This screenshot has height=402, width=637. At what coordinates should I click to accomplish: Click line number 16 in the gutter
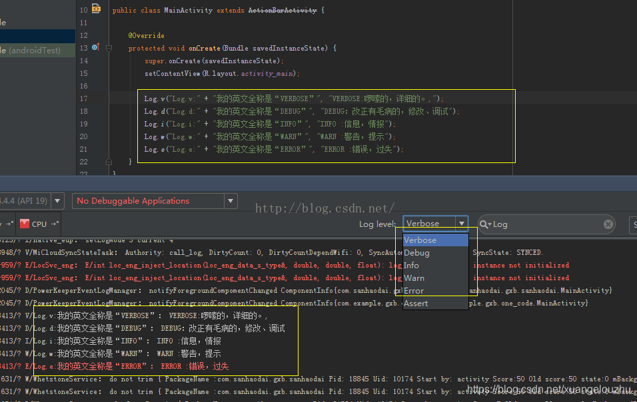83,86
